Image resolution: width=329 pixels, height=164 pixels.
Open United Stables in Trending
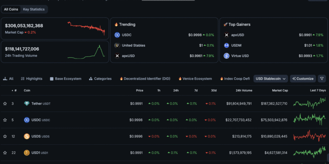click(133, 45)
